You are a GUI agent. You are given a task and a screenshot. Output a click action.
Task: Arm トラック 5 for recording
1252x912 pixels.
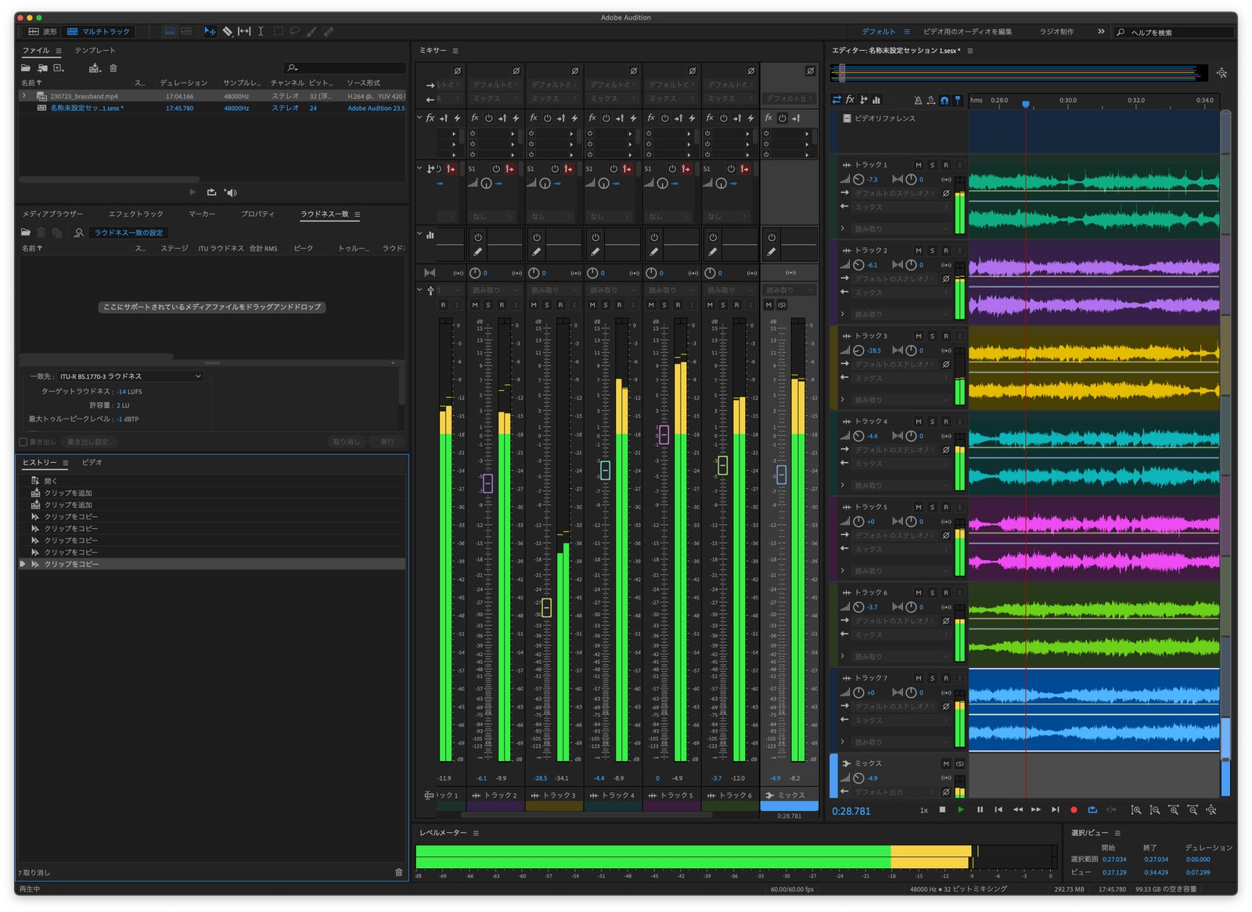(x=946, y=508)
